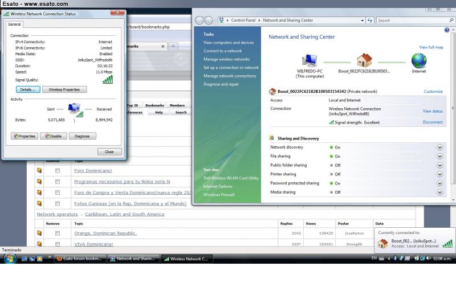This screenshot has width=456, height=291.
Task: Check Remove box for Programas necesarios
Action: [x=58, y=182]
